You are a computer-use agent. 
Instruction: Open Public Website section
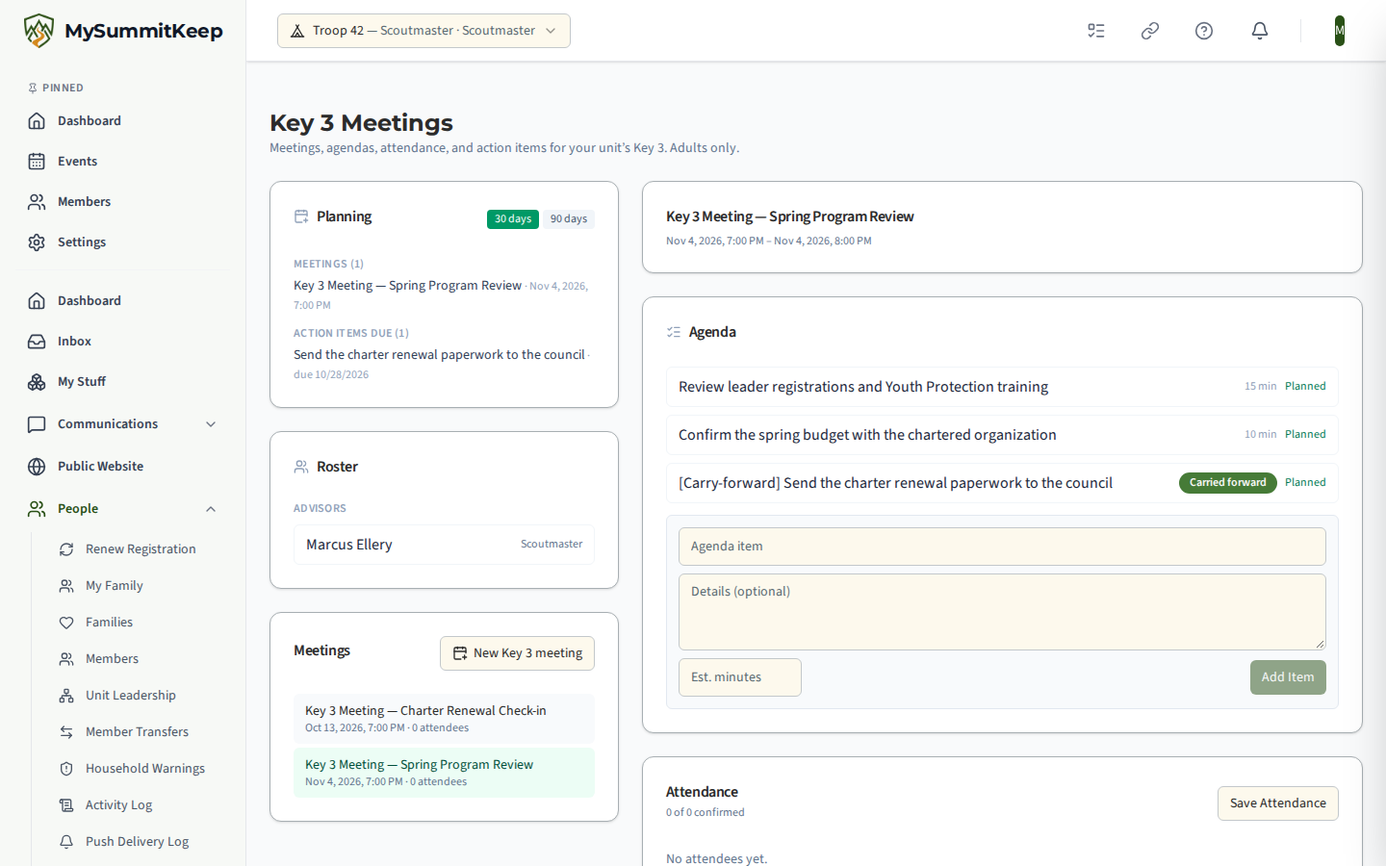pos(123,467)
